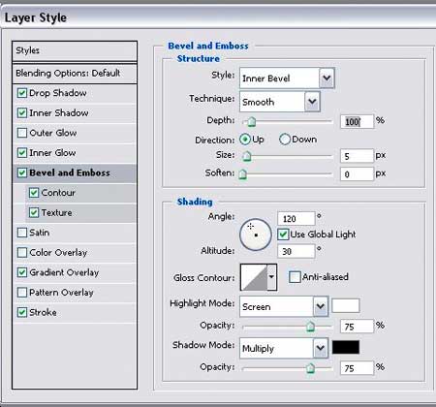This screenshot has width=436, height=407.
Task: Open the Highlight Mode dropdown showing Screen
Action: click(284, 306)
